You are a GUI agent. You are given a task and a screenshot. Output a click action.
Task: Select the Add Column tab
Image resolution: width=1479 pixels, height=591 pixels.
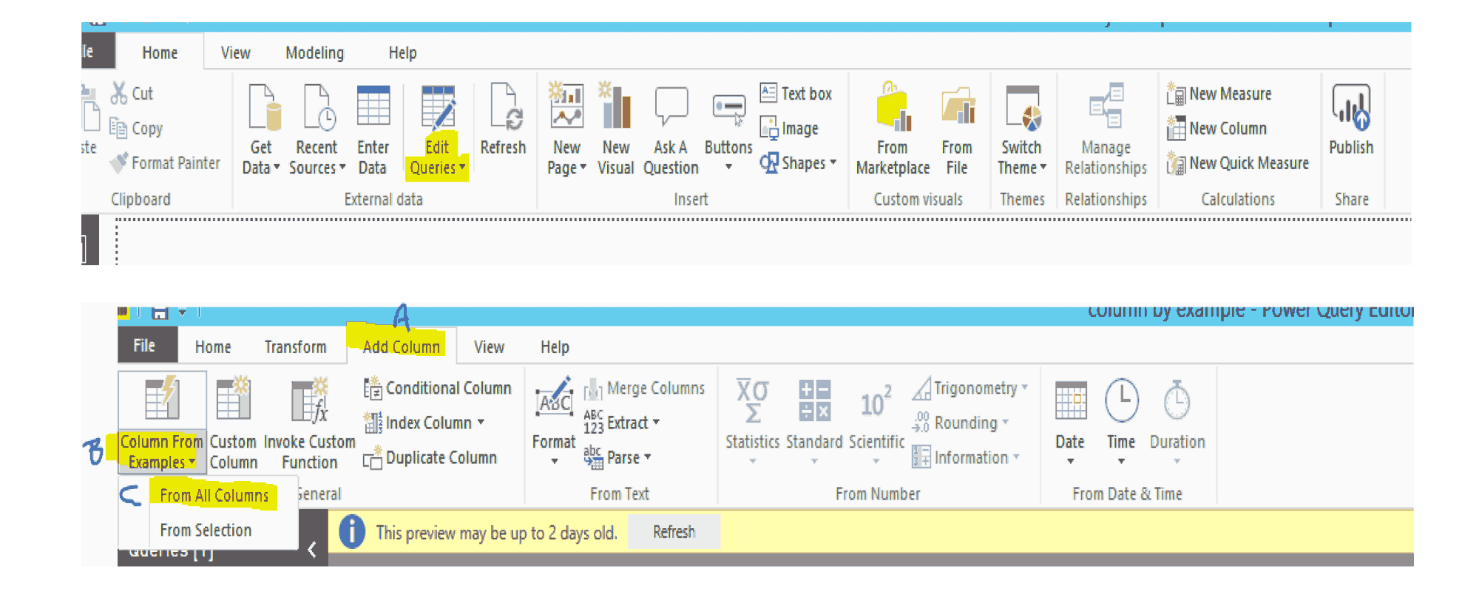401,346
